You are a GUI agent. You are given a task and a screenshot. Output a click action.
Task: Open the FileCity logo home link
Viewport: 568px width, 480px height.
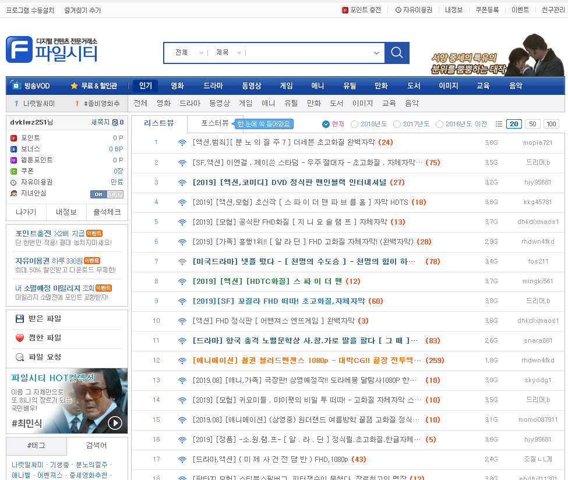pos(52,49)
